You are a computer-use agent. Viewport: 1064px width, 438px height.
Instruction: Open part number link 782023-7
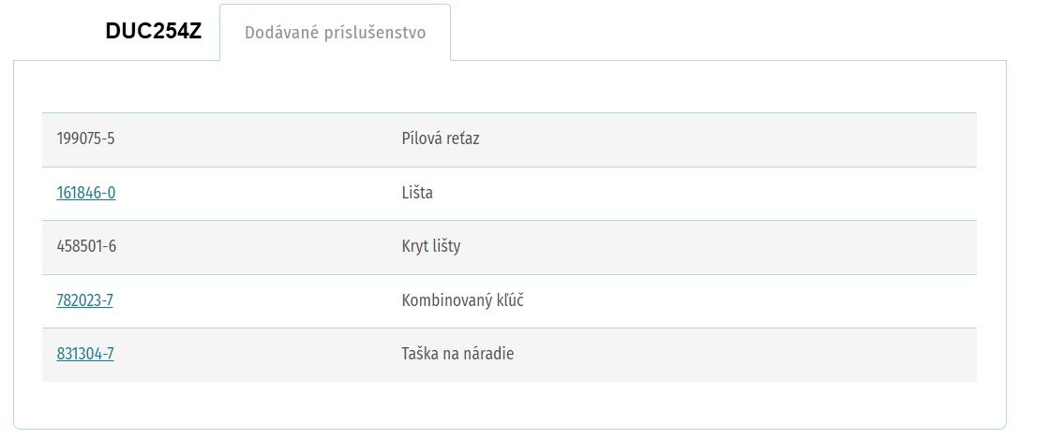[84, 300]
